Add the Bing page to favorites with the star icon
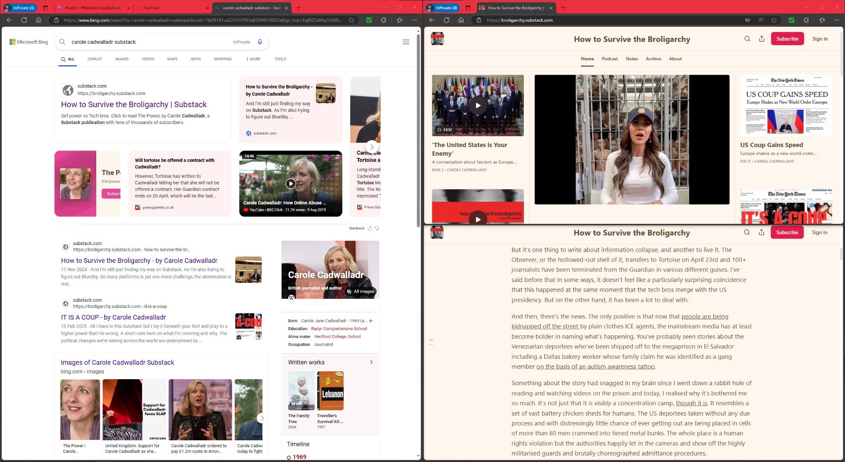 [352, 20]
